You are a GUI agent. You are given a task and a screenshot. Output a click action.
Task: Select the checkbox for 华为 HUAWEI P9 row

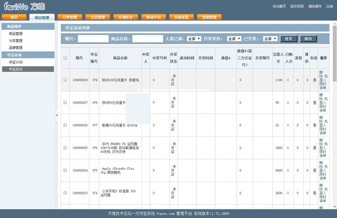click(65, 147)
